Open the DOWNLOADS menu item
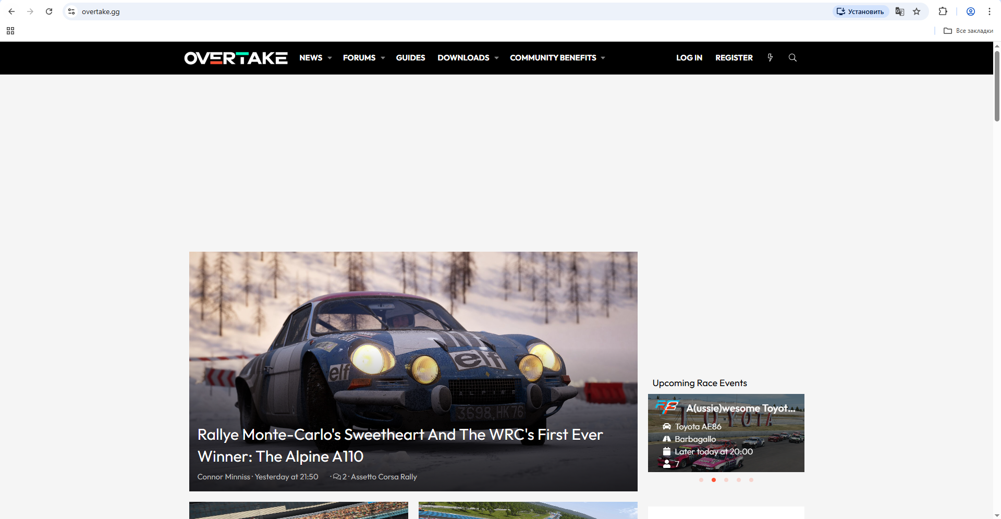The height and width of the screenshot is (519, 1001). (463, 58)
